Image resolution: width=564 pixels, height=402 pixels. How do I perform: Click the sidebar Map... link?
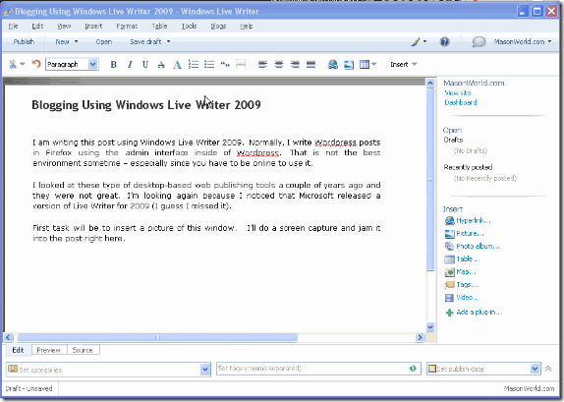point(466,271)
